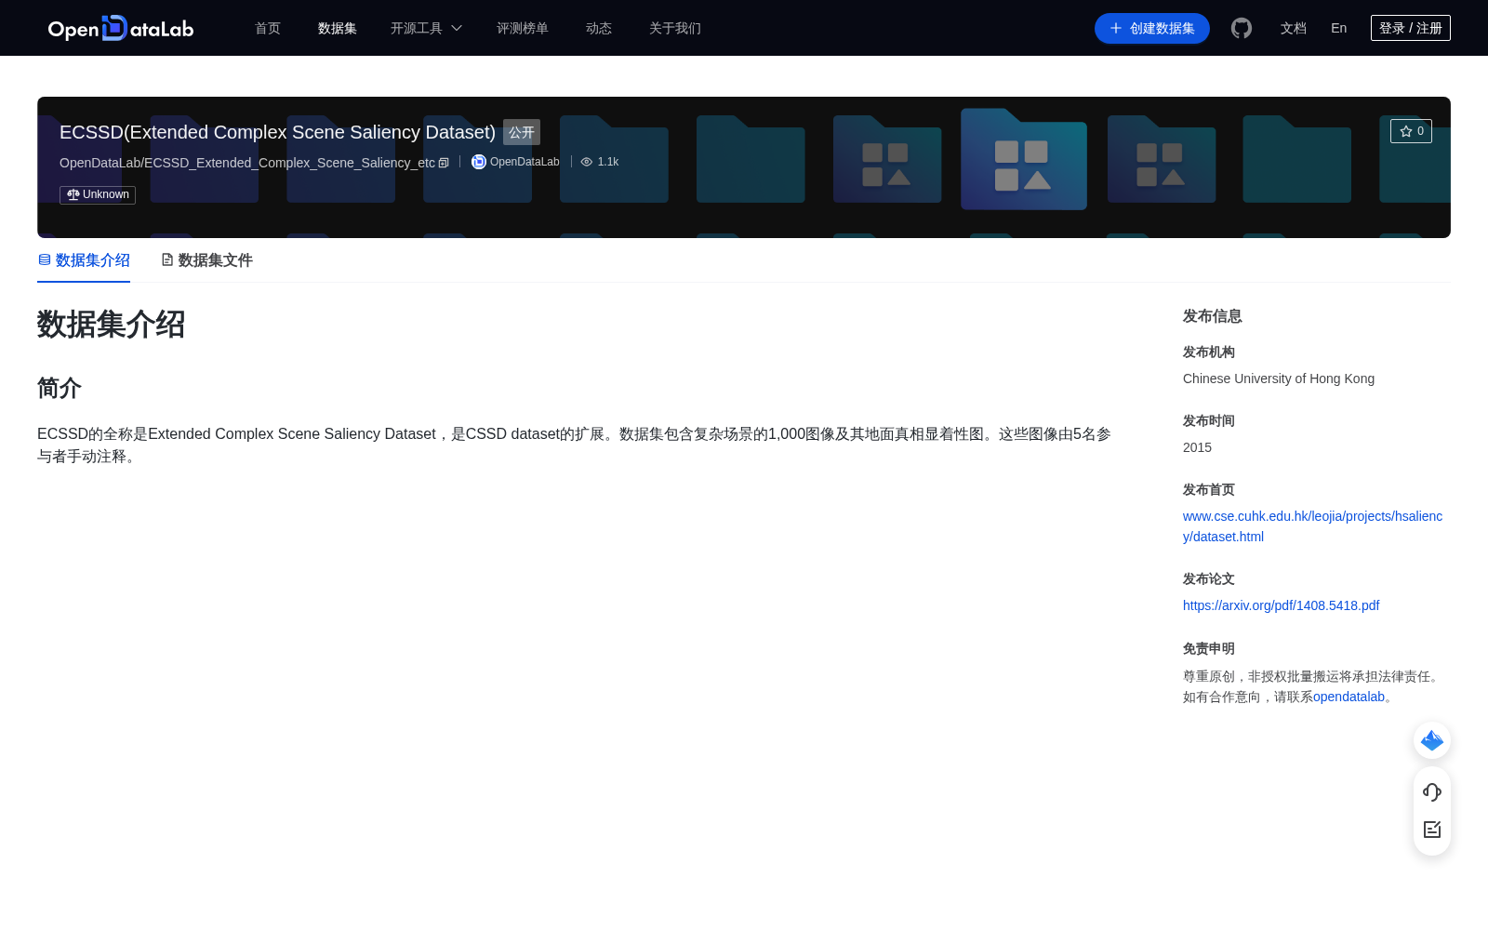Click the 发布机构 label

click(x=1209, y=352)
